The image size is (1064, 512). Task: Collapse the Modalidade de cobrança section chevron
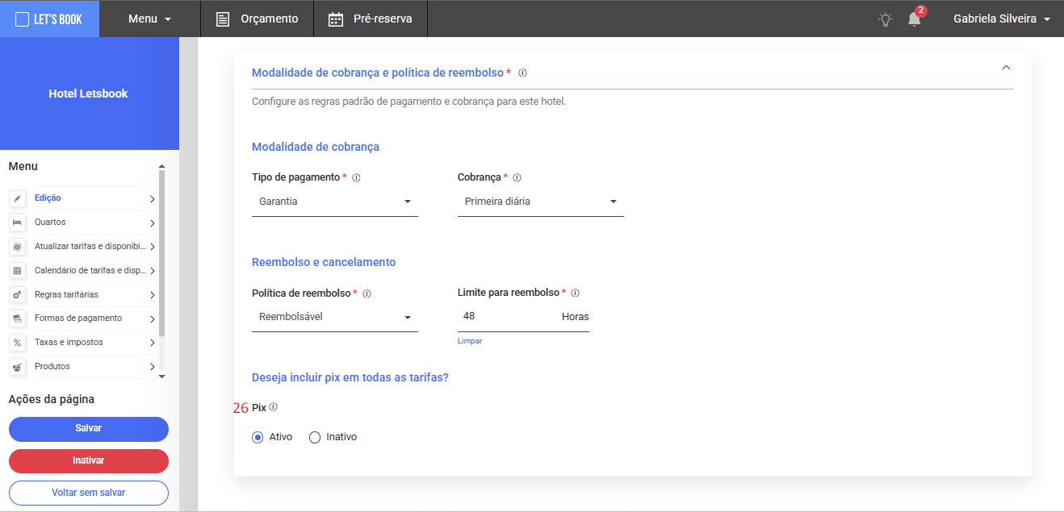pyautogui.click(x=1006, y=67)
